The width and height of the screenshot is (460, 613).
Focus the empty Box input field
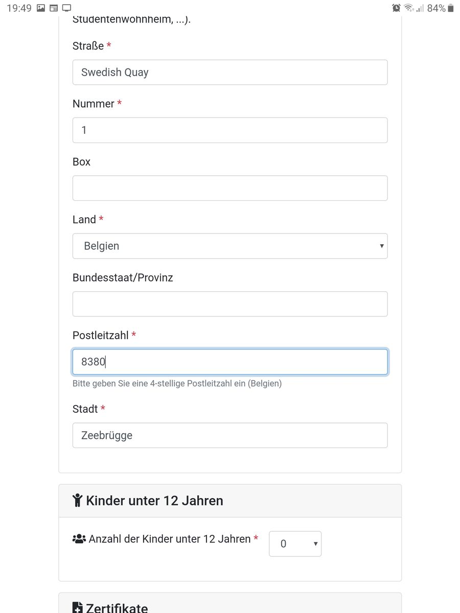tap(230, 188)
